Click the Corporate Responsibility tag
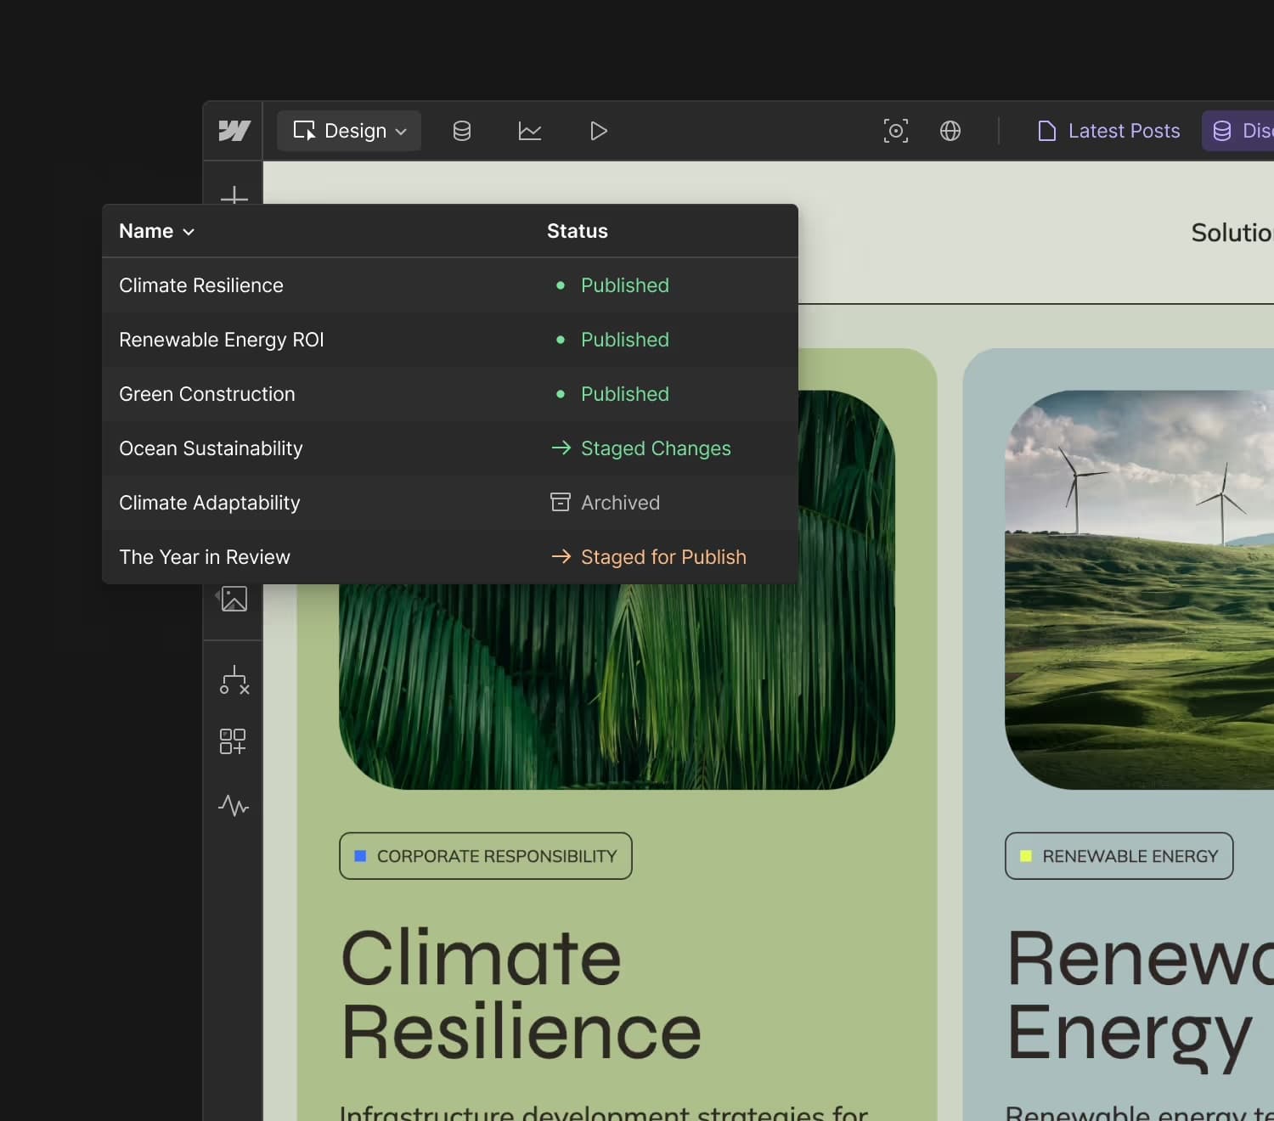The width and height of the screenshot is (1274, 1121). [x=486, y=856]
